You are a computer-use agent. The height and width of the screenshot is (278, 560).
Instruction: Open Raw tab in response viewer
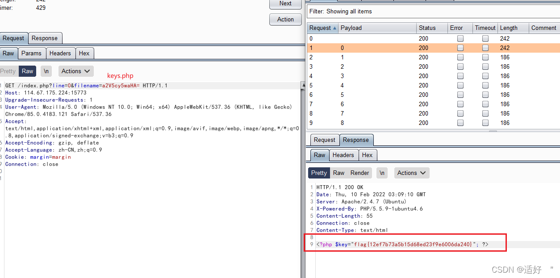click(320, 155)
